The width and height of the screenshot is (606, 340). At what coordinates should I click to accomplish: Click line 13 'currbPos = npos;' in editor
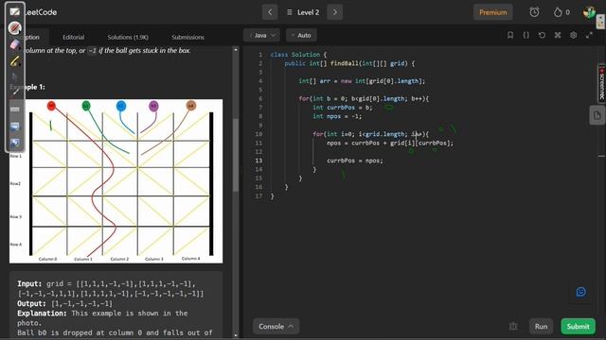(x=355, y=161)
